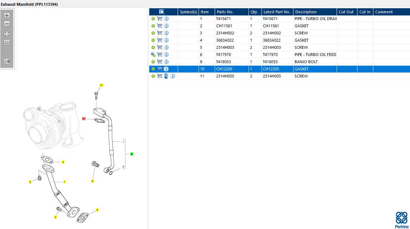This screenshot has width=410, height=229.
Task: Select callout 5 on the diagram
Action: coord(55,217)
